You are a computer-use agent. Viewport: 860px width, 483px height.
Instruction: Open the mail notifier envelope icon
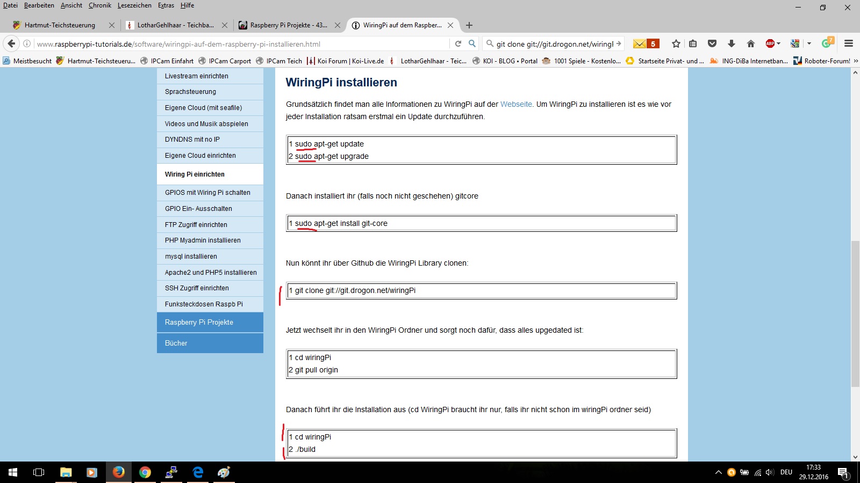pos(640,43)
